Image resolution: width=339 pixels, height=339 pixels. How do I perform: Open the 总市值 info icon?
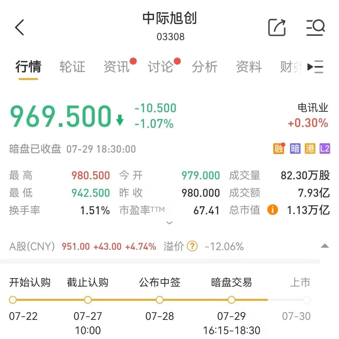pyautogui.click(x=273, y=210)
